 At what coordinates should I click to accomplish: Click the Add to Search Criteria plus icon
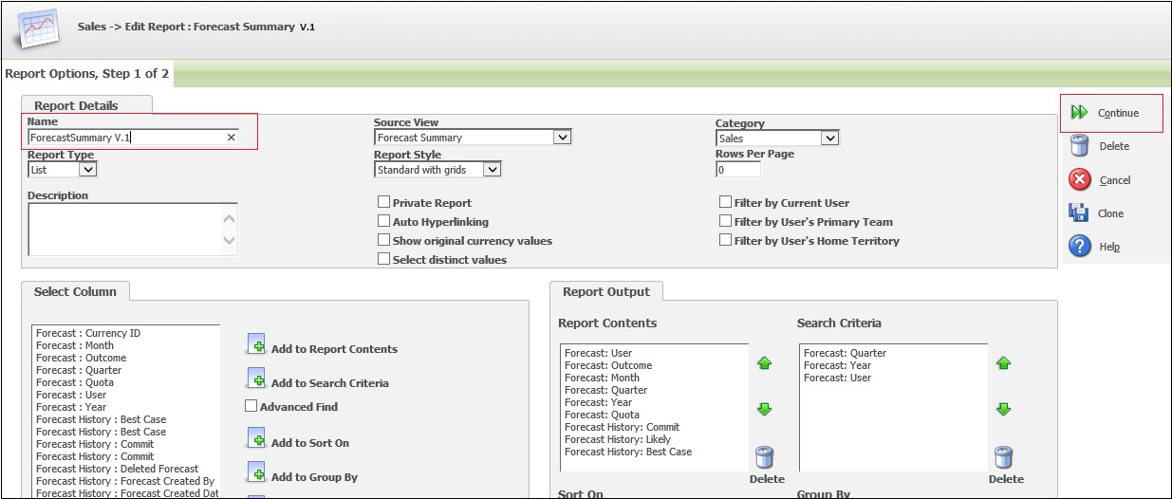[x=255, y=379]
